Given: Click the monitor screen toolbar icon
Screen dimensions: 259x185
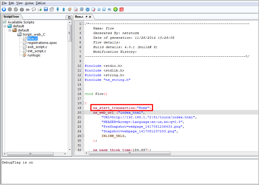Looking at the screenshot, I should [109, 10].
